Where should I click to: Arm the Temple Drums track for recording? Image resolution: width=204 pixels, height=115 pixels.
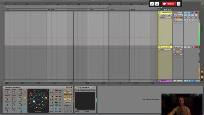196,12
